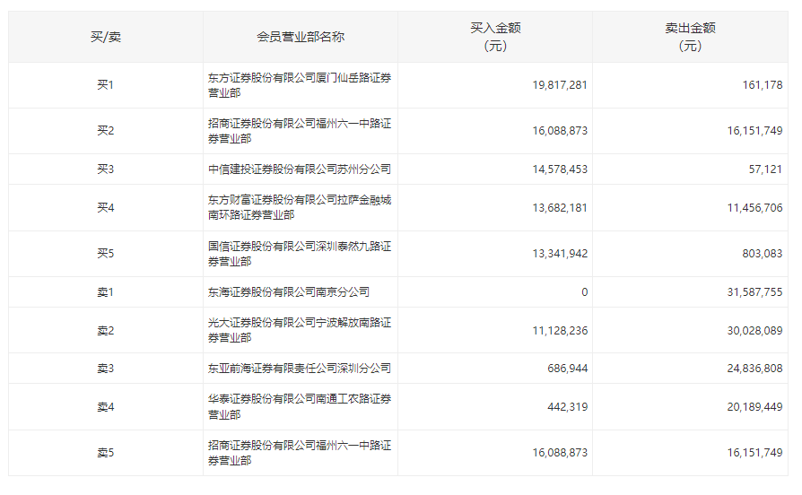802x495 pixels.
Task: Select the 买4 row label
Action: [106, 208]
